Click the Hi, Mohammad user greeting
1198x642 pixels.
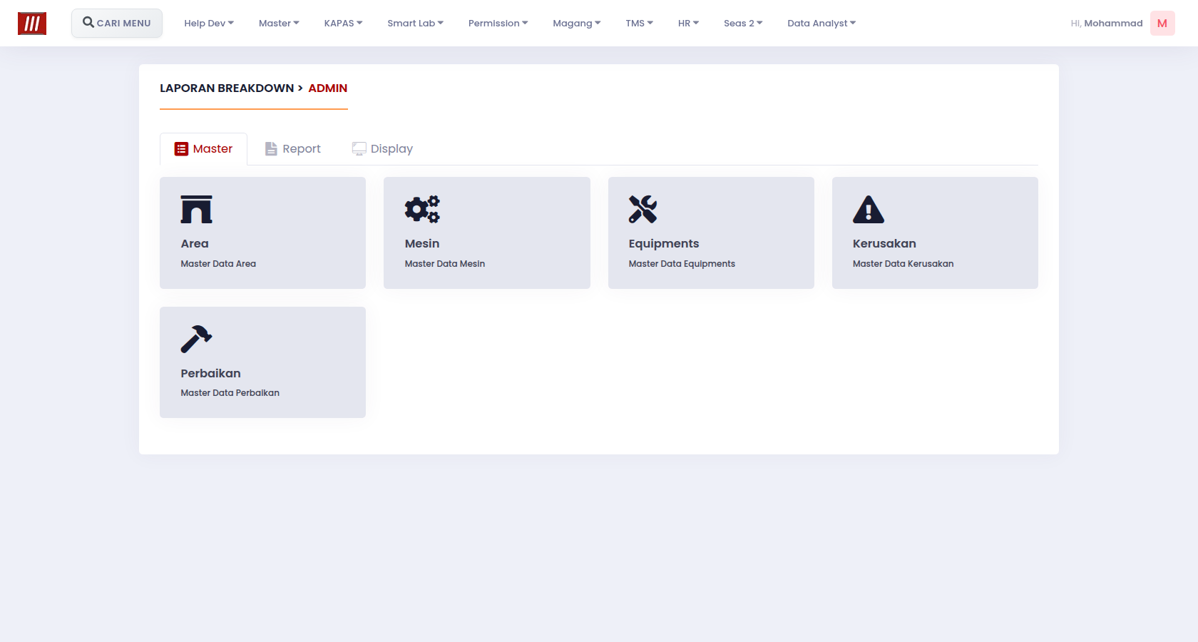[x=1107, y=24]
